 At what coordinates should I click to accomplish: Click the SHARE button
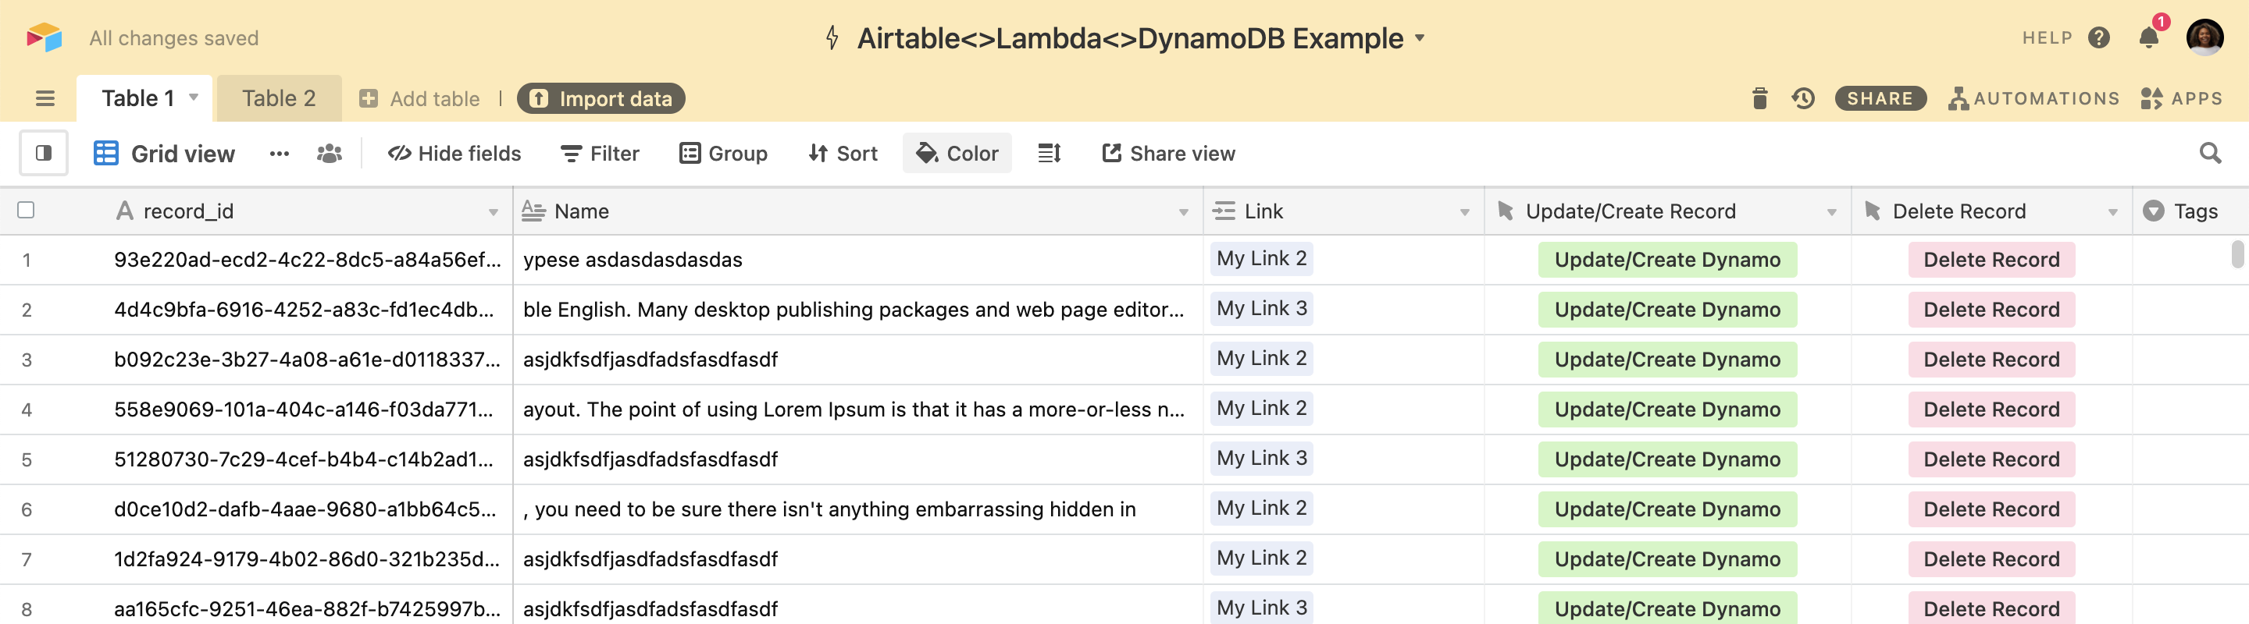(1880, 98)
